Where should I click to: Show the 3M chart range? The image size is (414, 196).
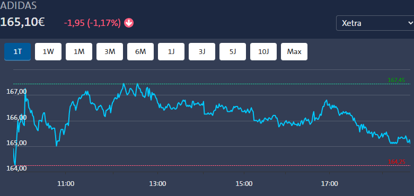(x=110, y=52)
